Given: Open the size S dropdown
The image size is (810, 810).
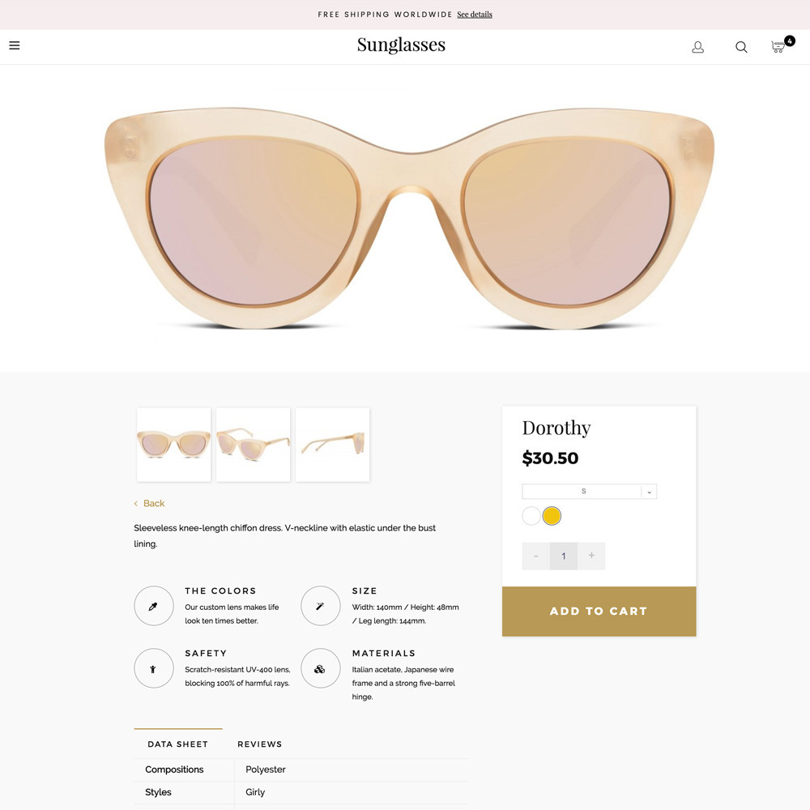Looking at the screenshot, I should (x=589, y=492).
